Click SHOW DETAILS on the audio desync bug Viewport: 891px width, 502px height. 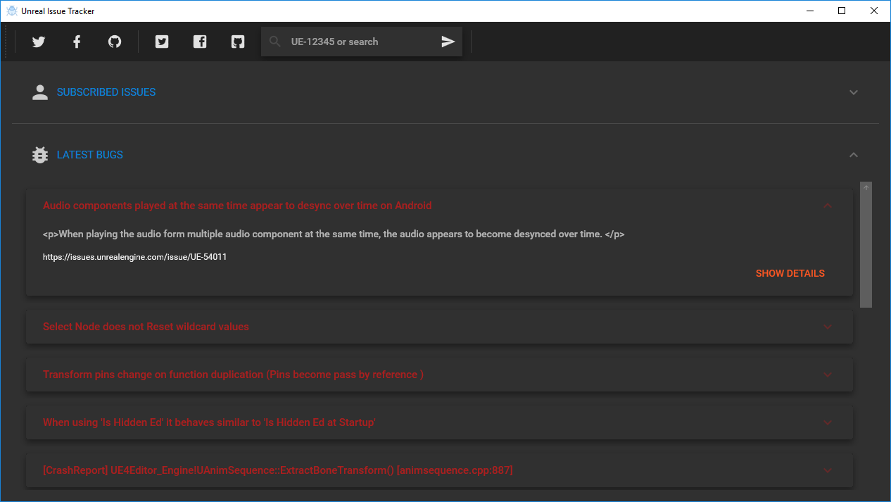pyautogui.click(x=790, y=273)
